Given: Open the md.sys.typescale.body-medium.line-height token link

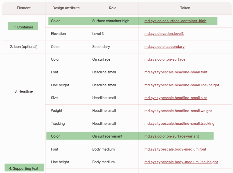Looking at the screenshot, I should coord(181,162).
